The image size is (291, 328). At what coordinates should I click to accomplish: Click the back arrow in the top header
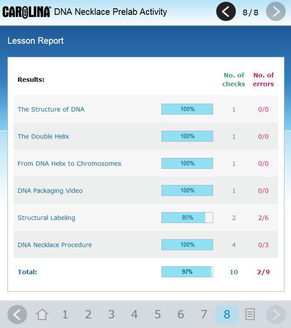point(226,12)
